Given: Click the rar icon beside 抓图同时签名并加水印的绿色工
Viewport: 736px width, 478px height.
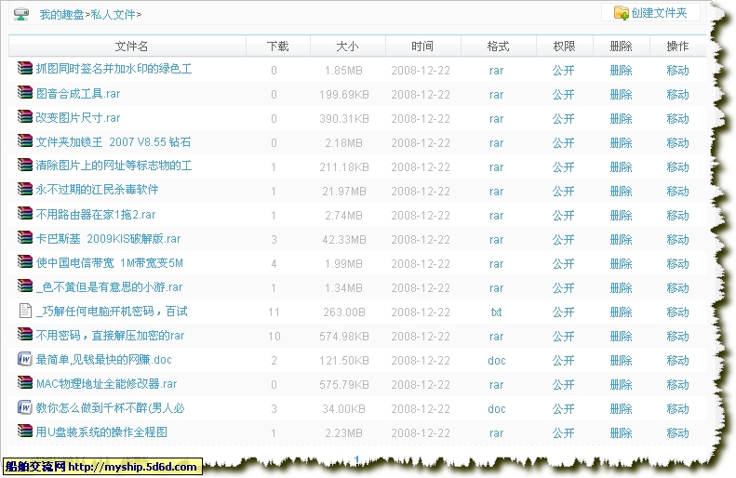Looking at the screenshot, I should (25, 68).
